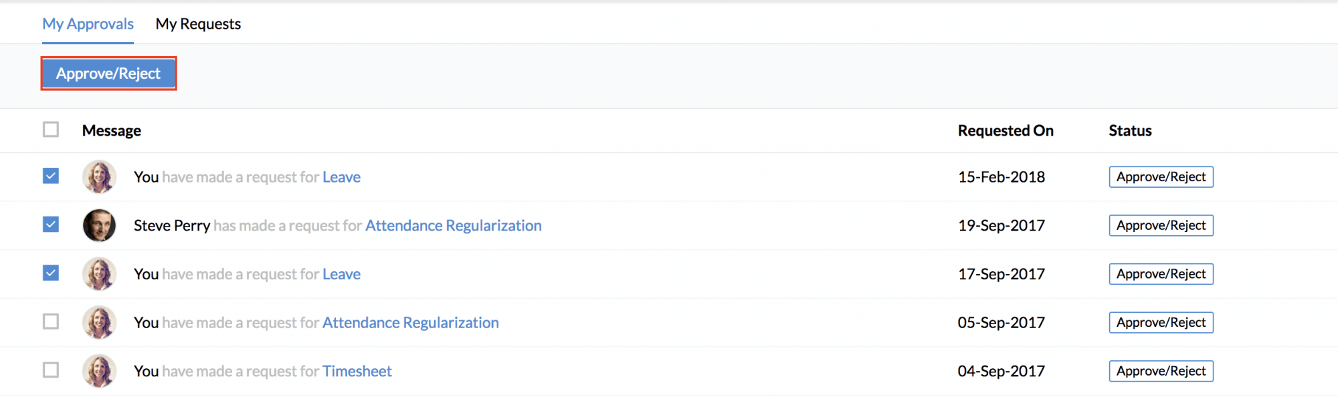
Task: Open the Leave link dated 15-Feb-2018
Action: [x=341, y=177]
